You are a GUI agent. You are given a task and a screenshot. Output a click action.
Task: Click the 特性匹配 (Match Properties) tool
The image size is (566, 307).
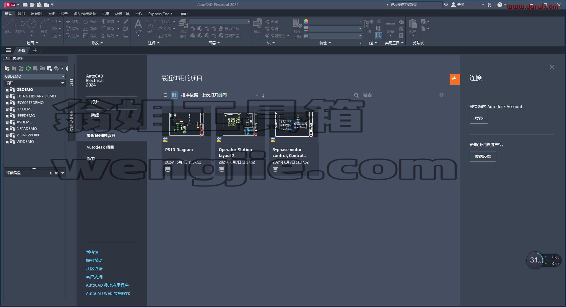click(x=297, y=28)
